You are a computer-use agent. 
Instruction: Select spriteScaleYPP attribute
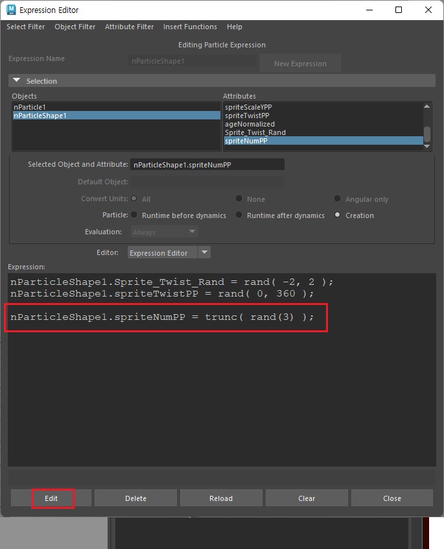[323, 107]
